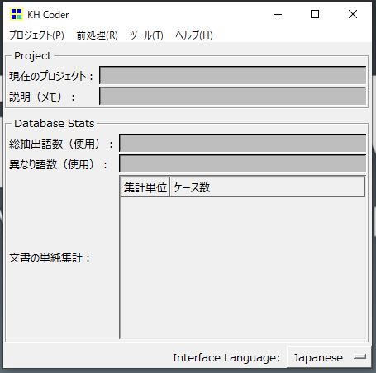
Task: Click the 総抽出語数（使用） field
Action: 242,143
